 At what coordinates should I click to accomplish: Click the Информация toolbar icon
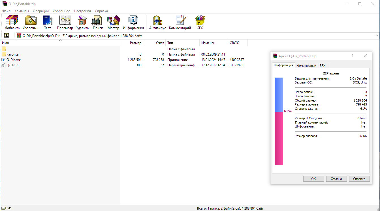(x=133, y=21)
